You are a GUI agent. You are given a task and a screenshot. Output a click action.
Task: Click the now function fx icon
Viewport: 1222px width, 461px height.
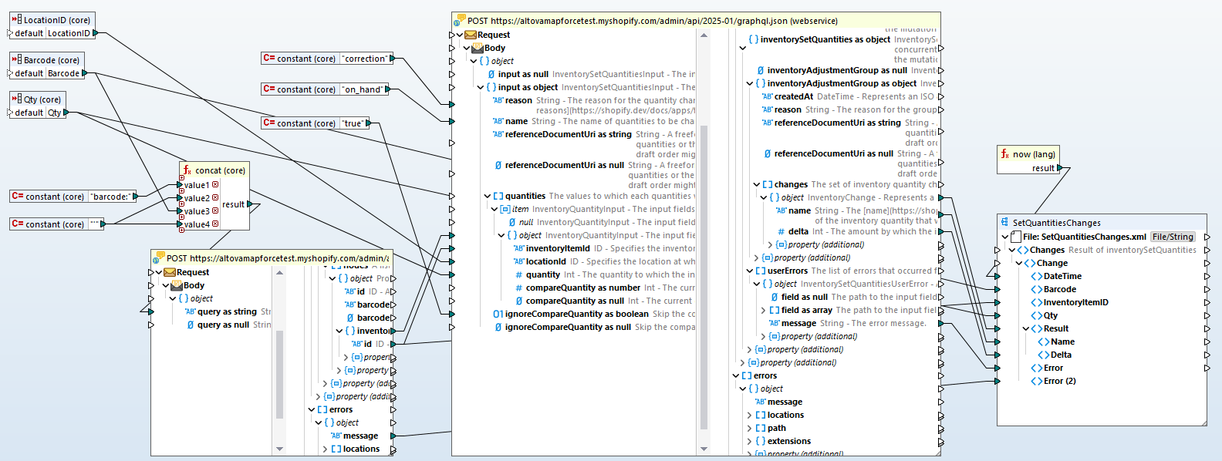[x=1004, y=154]
